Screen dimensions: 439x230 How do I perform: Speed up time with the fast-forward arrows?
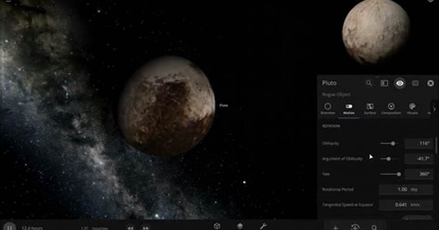click(146, 228)
